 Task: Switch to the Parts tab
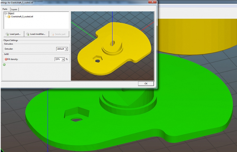tap(5, 9)
